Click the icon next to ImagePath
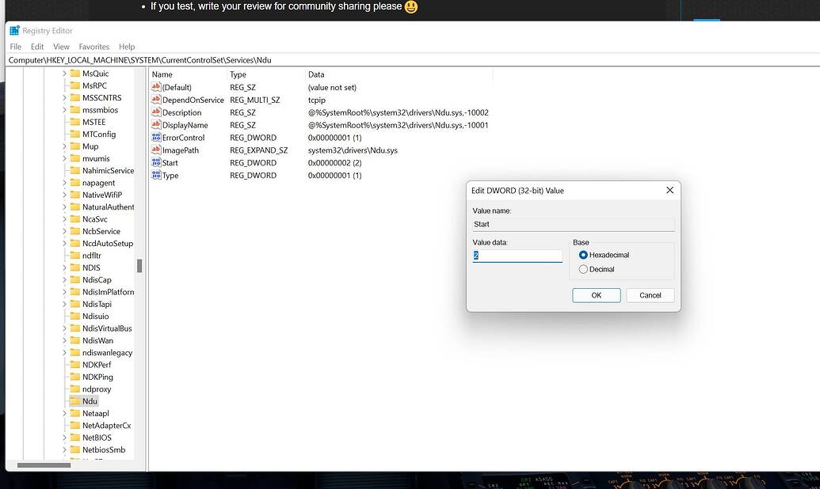 click(158, 150)
